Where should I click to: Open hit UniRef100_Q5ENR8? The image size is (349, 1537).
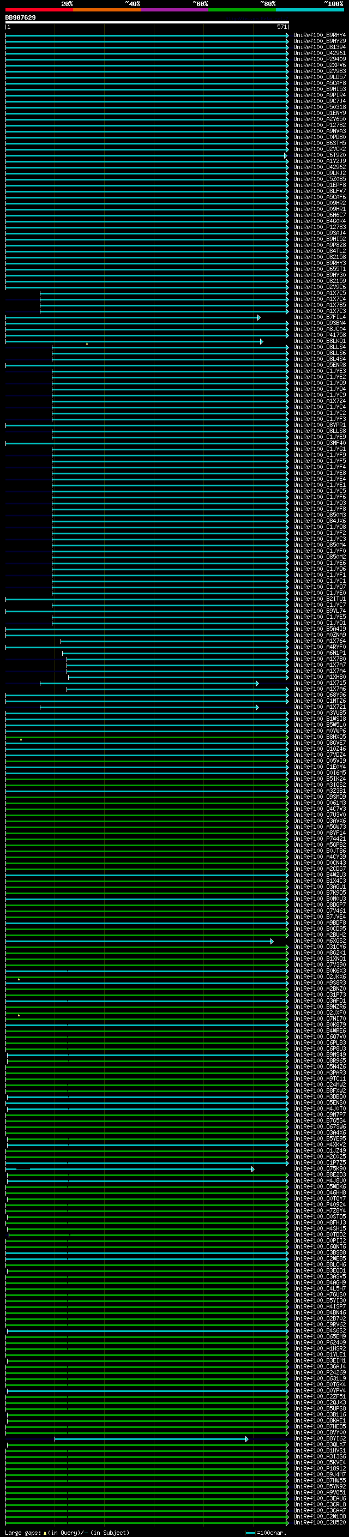pyautogui.click(x=319, y=365)
